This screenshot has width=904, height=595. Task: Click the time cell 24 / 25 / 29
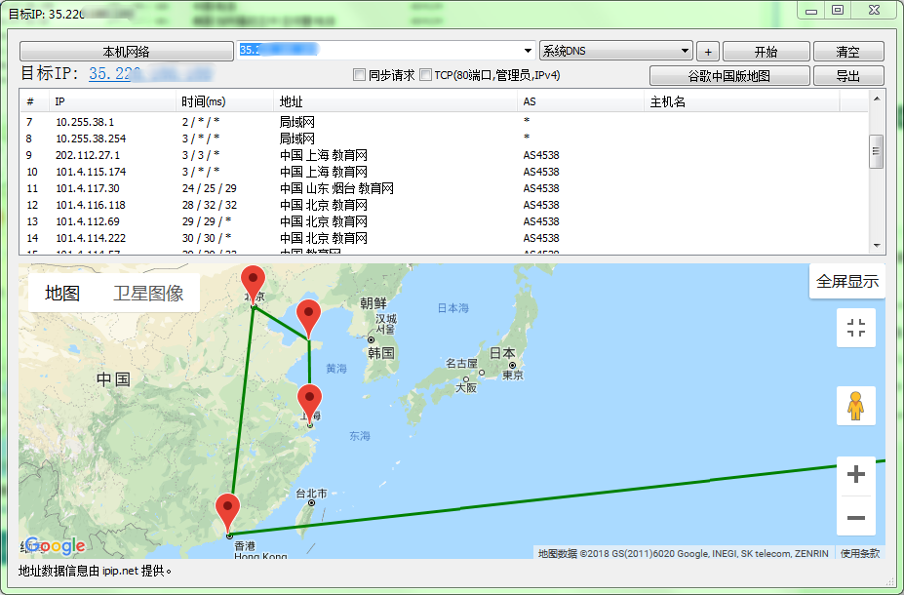pyautogui.click(x=210, y=188)
